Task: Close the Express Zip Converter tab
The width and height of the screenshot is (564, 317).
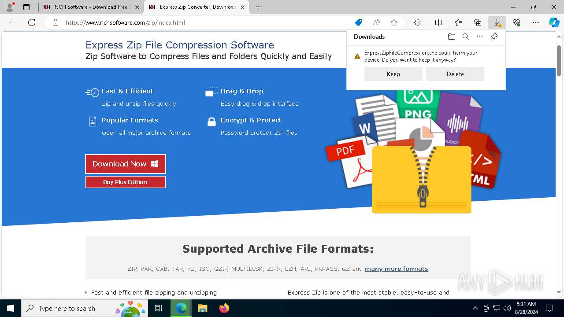Action: tap(242, 7)
